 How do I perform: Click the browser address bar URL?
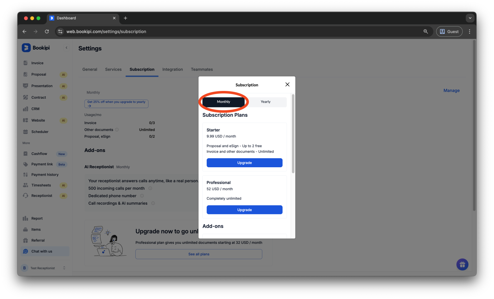[106, 31]
